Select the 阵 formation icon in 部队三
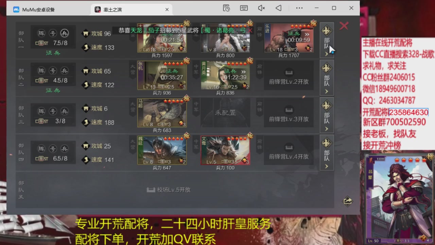The width and height of the screenshot is (435, 245). [x=41, y=111]
